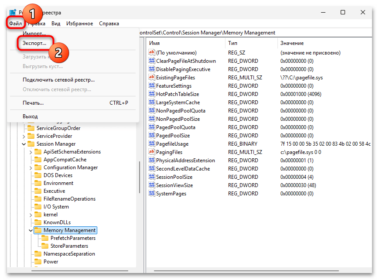379x280 pixels.
Task: Click the PagefileUsage binary icon
Action: 151,143
